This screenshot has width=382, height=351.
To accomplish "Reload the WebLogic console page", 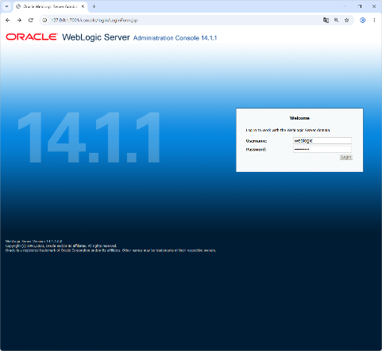I will pos(31,20).
